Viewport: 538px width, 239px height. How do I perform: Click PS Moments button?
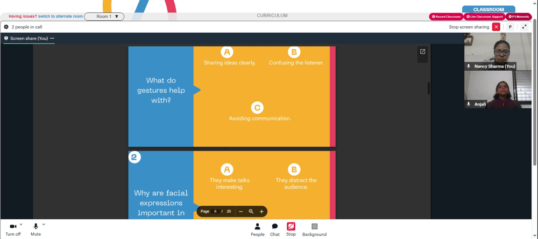519,17
